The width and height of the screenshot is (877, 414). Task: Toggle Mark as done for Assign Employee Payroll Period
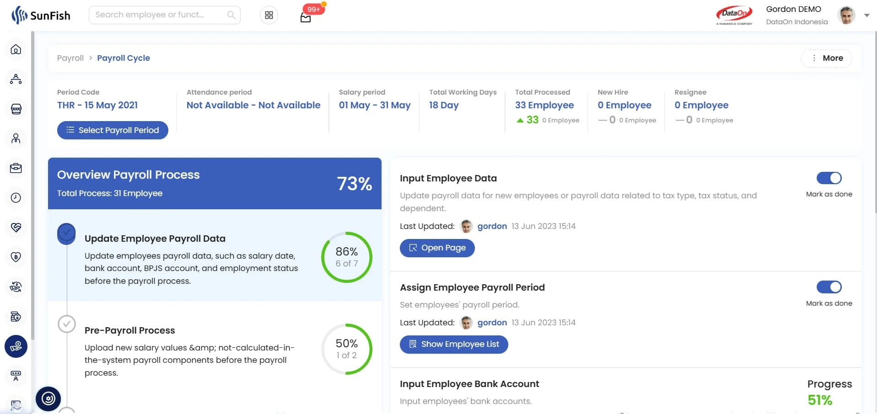coord(829,287)
